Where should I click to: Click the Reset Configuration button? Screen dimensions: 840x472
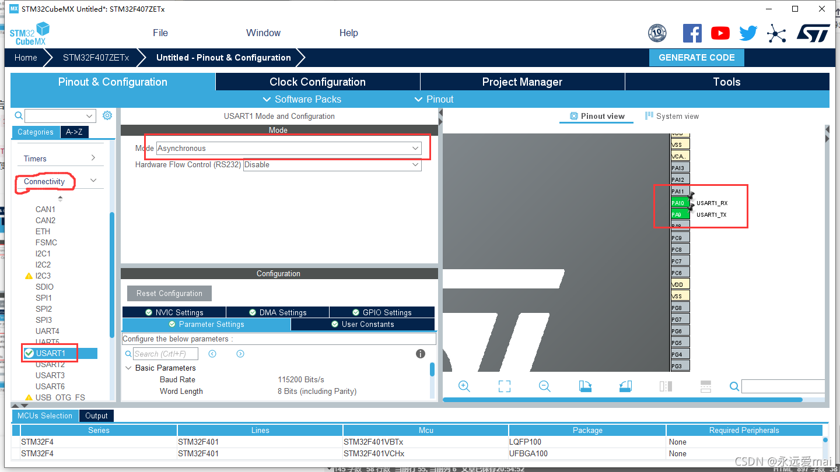pyautogui.click(x=169, y=293)
